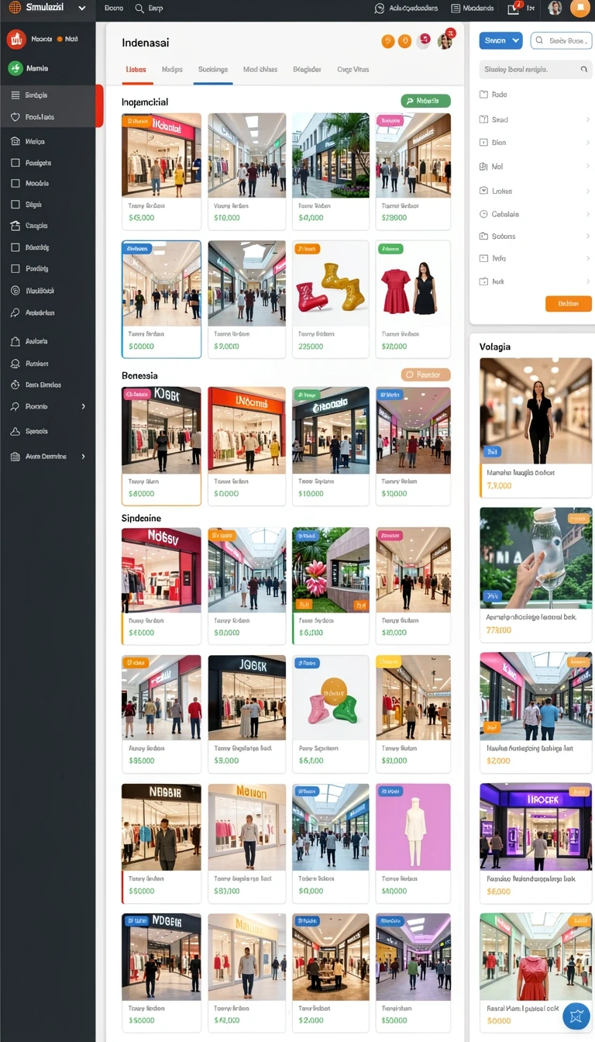Image resolution: width=595 pixels, height=1042 pixels.
Task: Switch to the Mod shias tab
Action: 260,70
